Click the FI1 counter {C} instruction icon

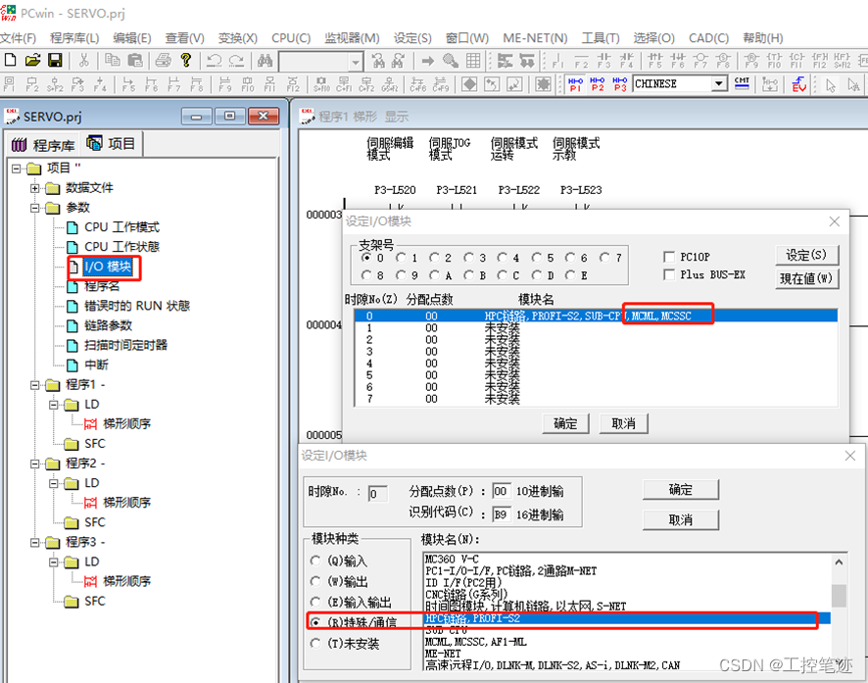click(x=796, y=60)
